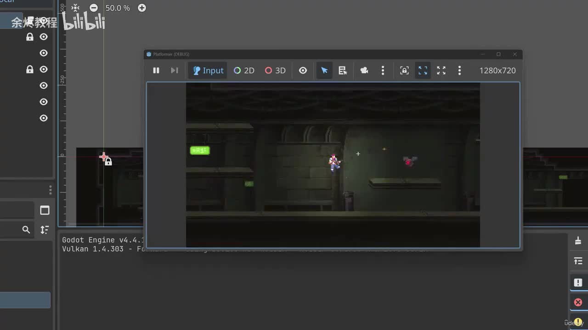The width and height of the screenshot is (588, 330).
Task: Switch game view to 2D selection mode
Action: [x=244, y=71]
